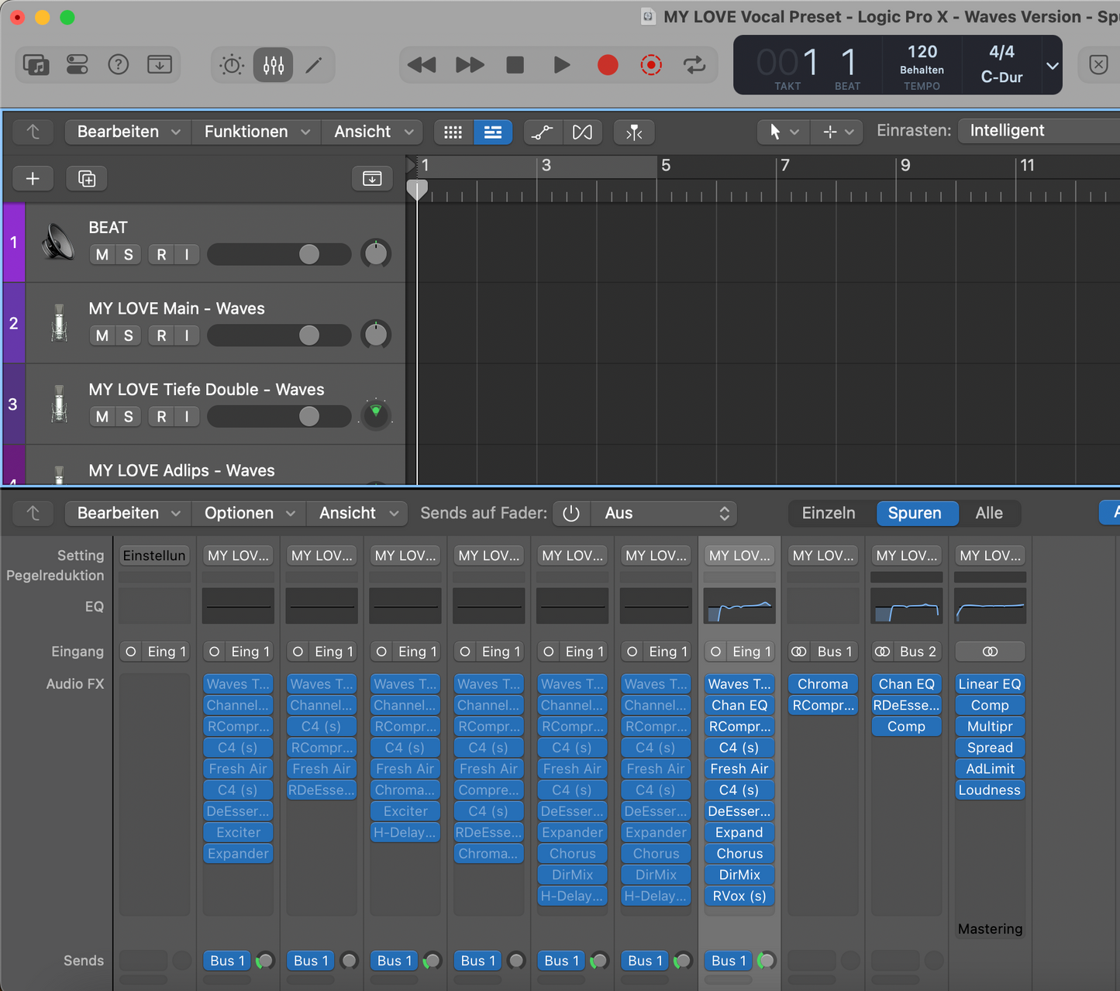Click the add track plus button
Screen dimensions: 1120x991
(x=33, y=179)
